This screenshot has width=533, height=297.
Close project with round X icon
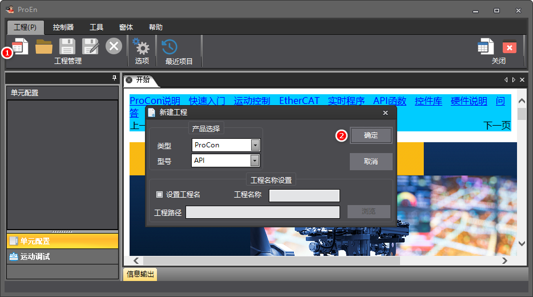(x=114, y=46)
